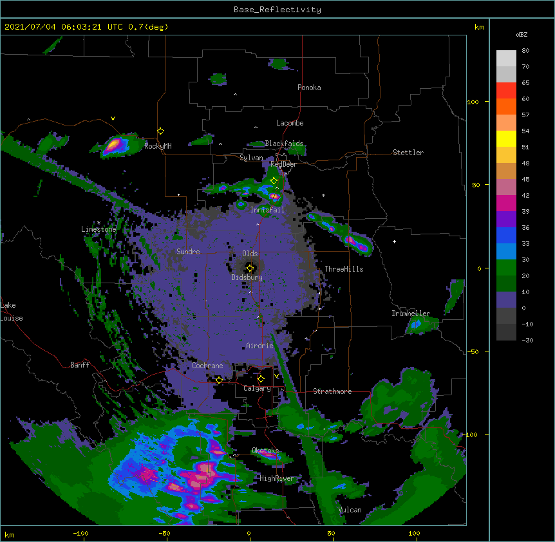Select the royal blue swatch near 36 dBZ
The width and height of the screenshot is (555, 542).
pyautogui.click(x=506, y=235)
